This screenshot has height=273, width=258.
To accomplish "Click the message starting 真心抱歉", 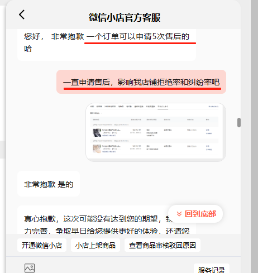I will 107,220.
